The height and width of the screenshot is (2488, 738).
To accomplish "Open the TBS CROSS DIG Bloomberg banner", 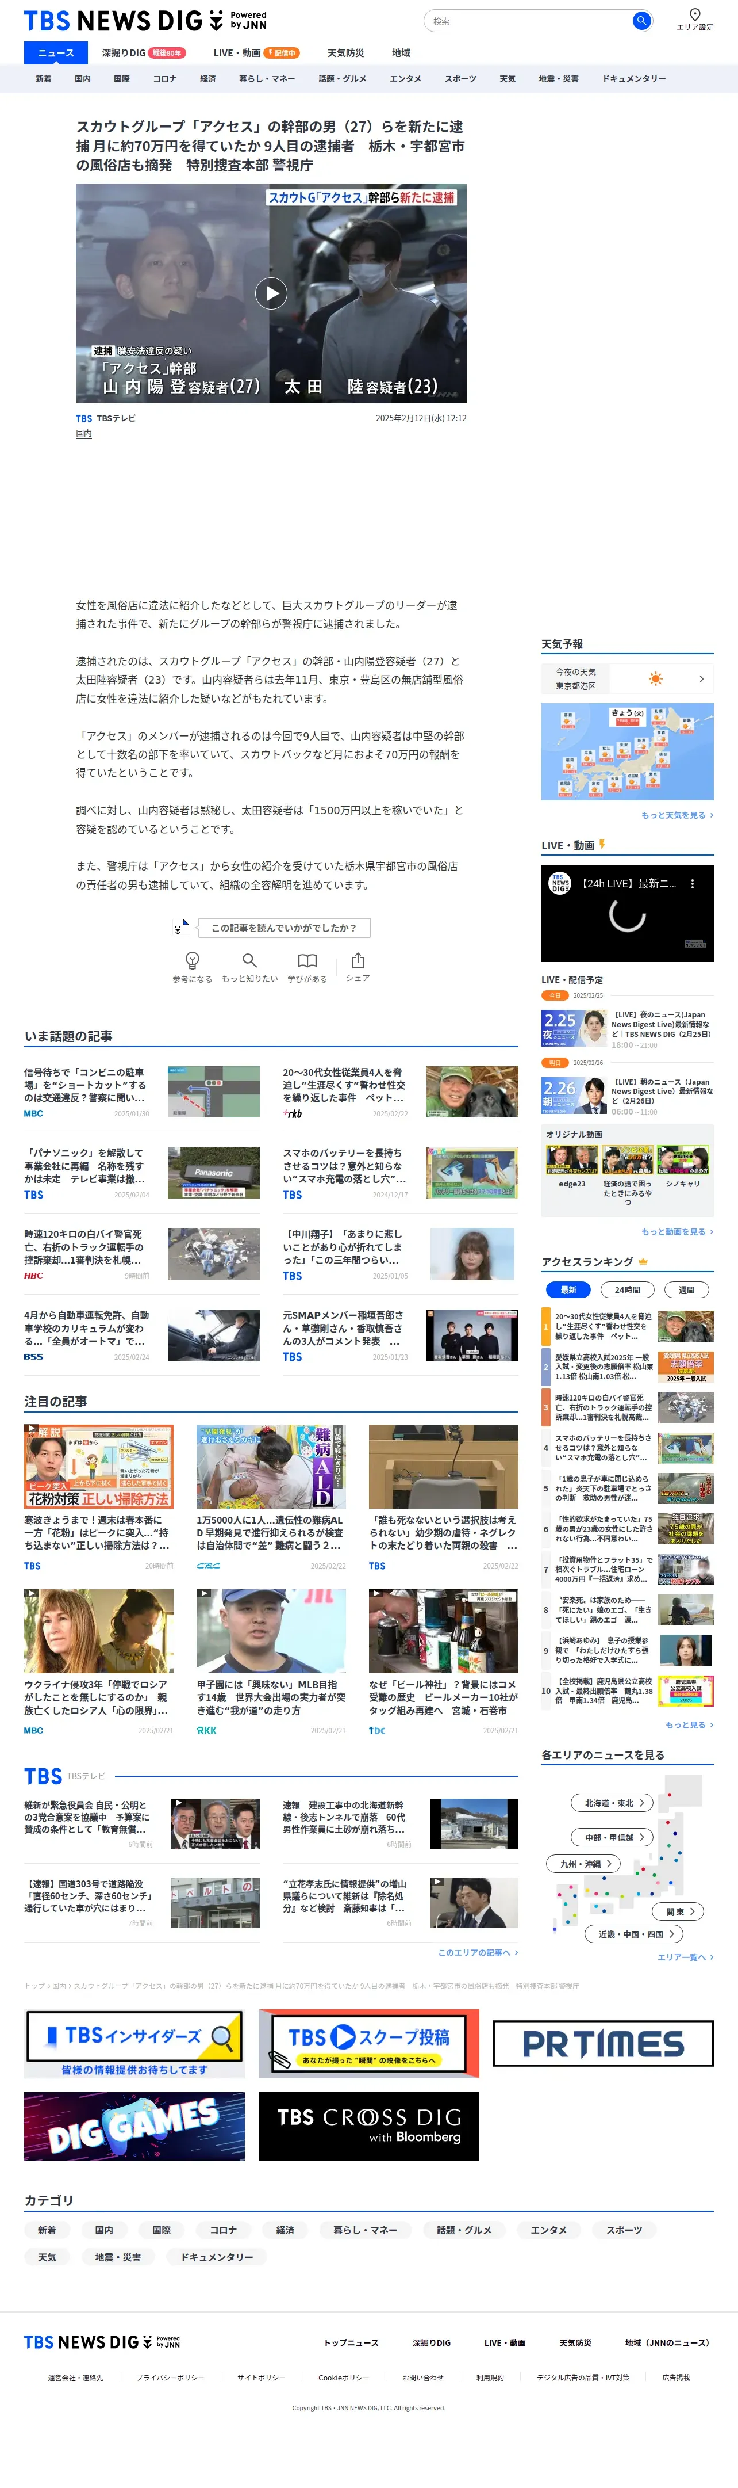I will click(368, 2126).
